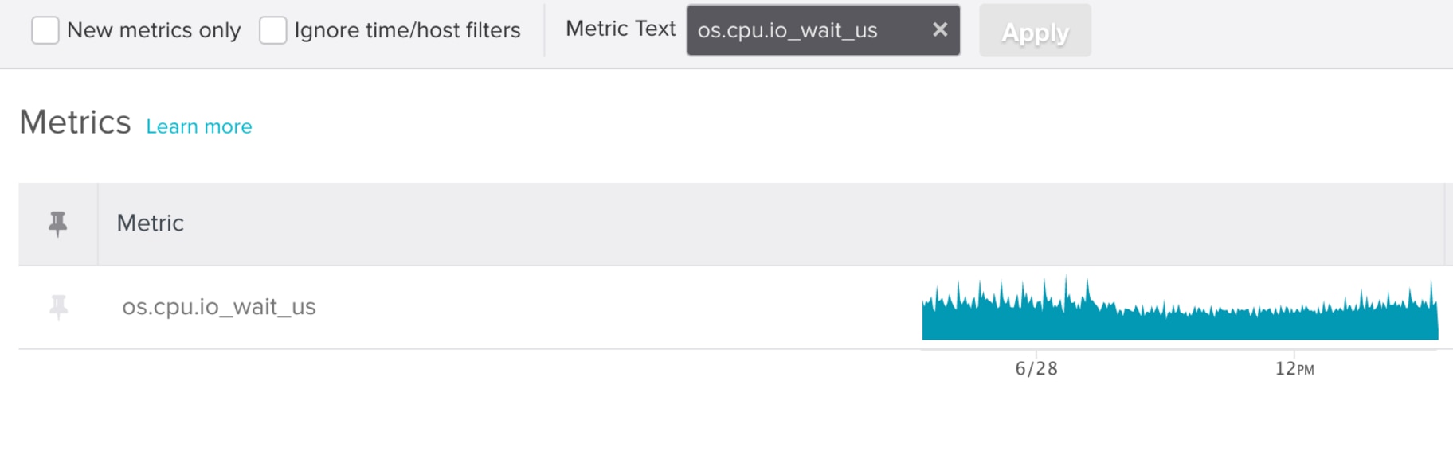Viewport: 1453px width, 466px height.
Task: Click the Apply button
Action: pos(1035,31)
